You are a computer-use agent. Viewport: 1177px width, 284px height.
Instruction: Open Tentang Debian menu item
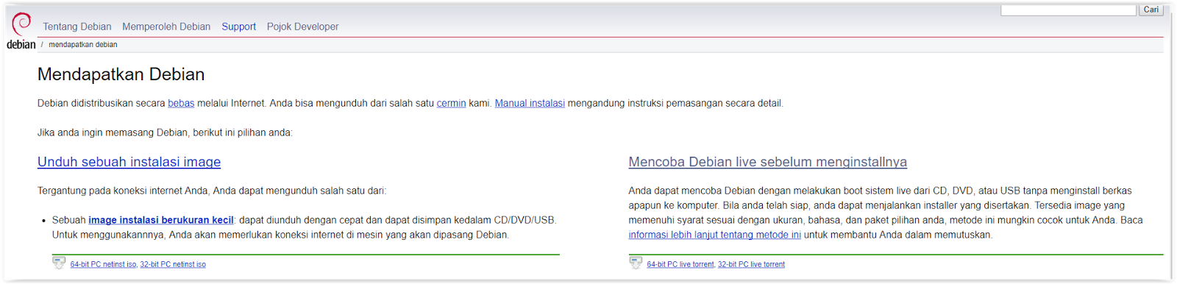click(x=77, y=26)
